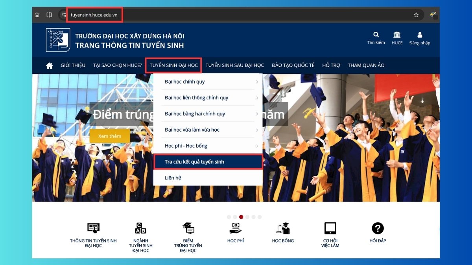
Task: Click the Học phí label below its icon
Action: tap(235, 241)
